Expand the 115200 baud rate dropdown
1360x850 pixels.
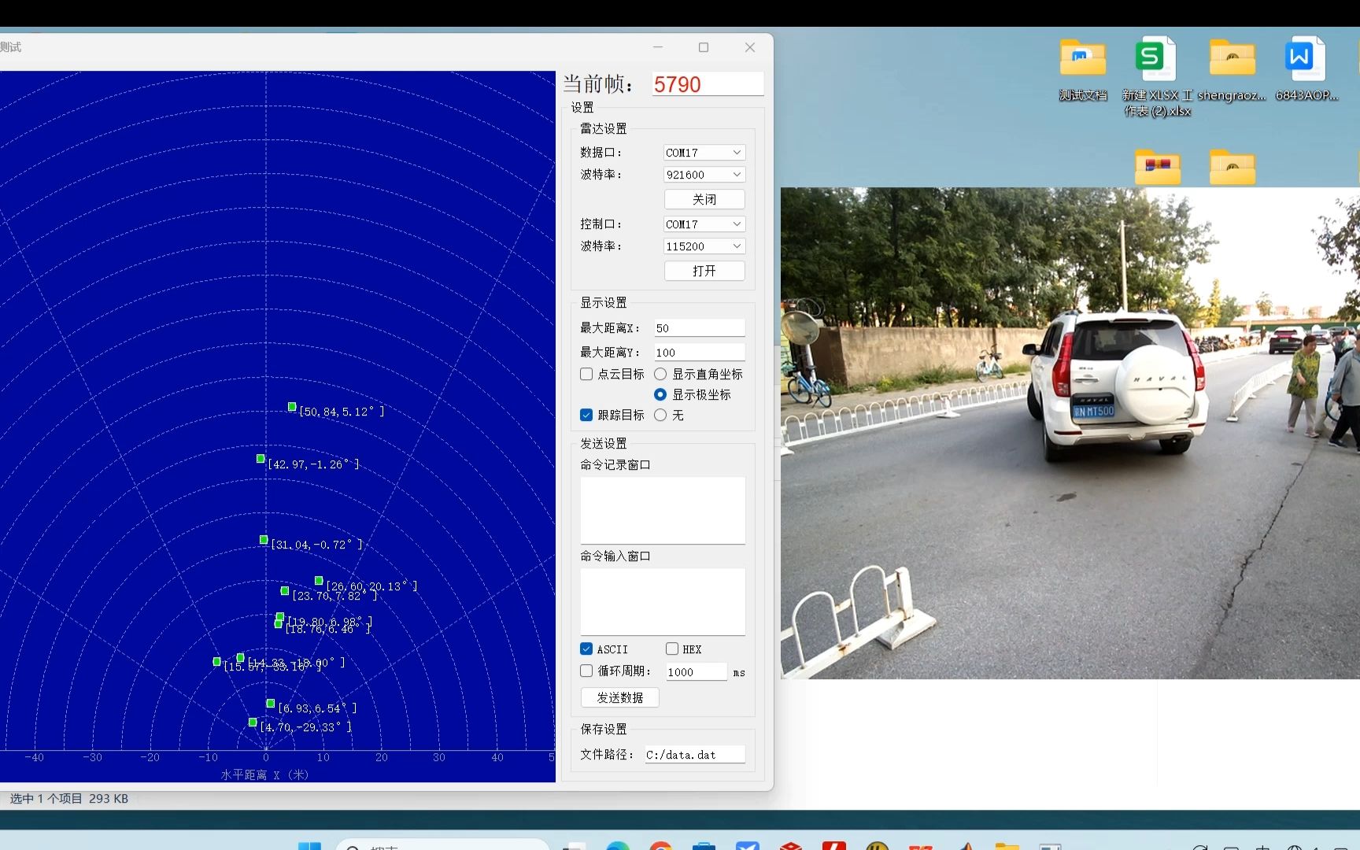(x=703, y=246)
